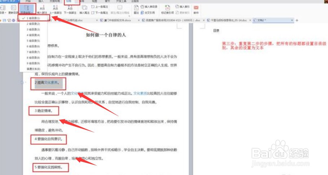Select 2 级目录(2) level option
This screenshot has width=328, height=175.
coord(34,24)
